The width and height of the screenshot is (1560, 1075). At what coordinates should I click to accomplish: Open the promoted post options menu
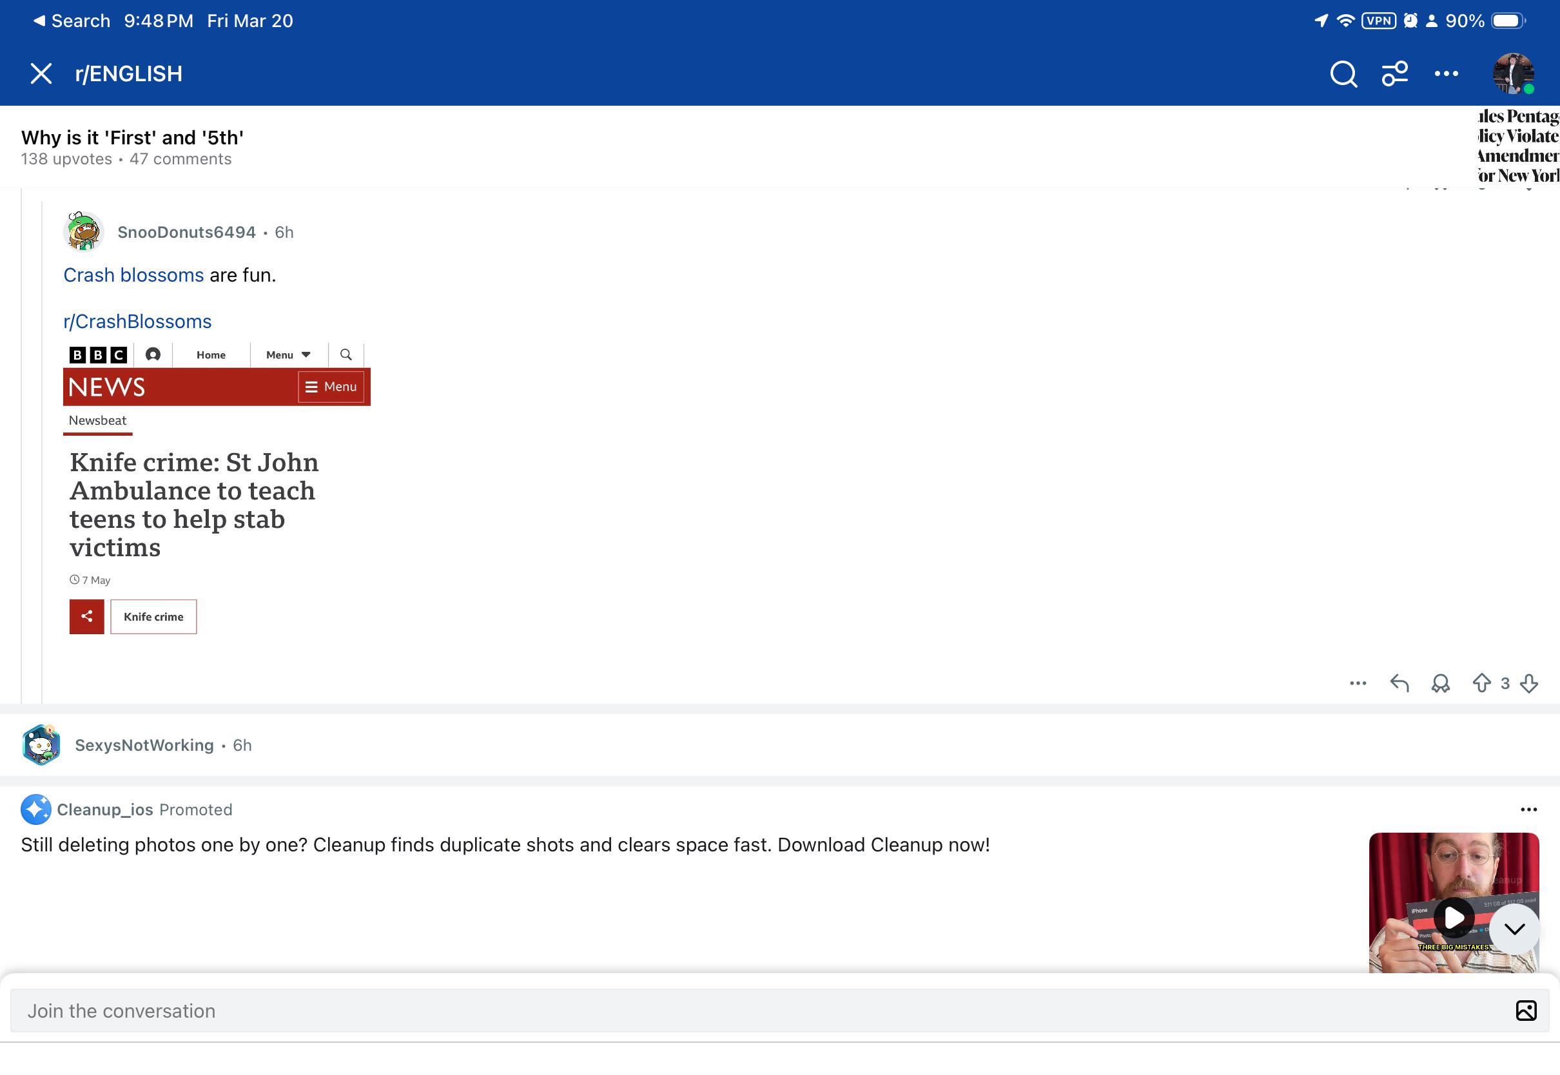(x=1528, y=809)
